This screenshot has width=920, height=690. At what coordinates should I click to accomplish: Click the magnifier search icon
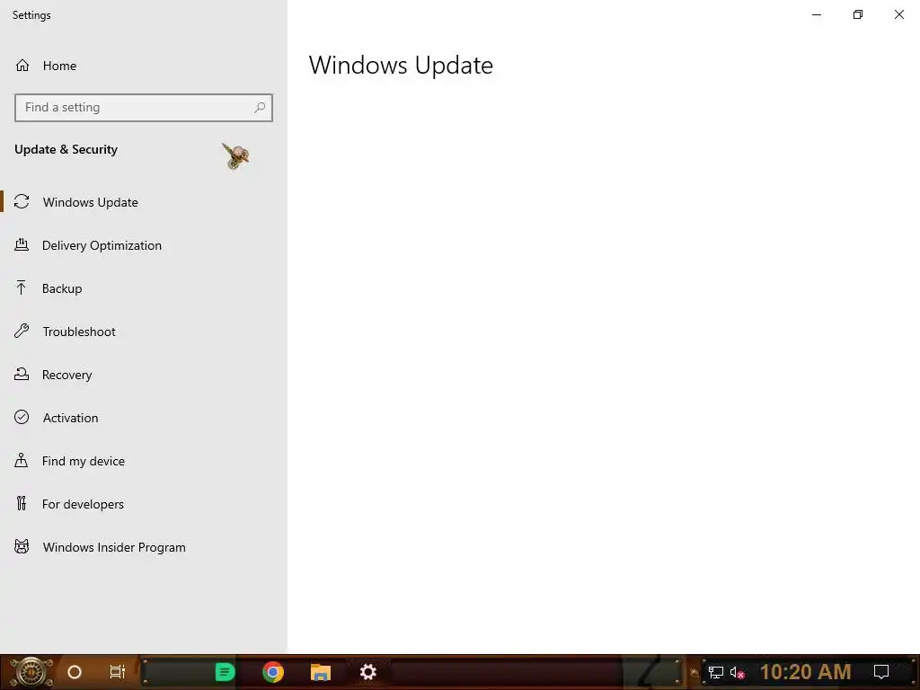(x=260, y=108)
